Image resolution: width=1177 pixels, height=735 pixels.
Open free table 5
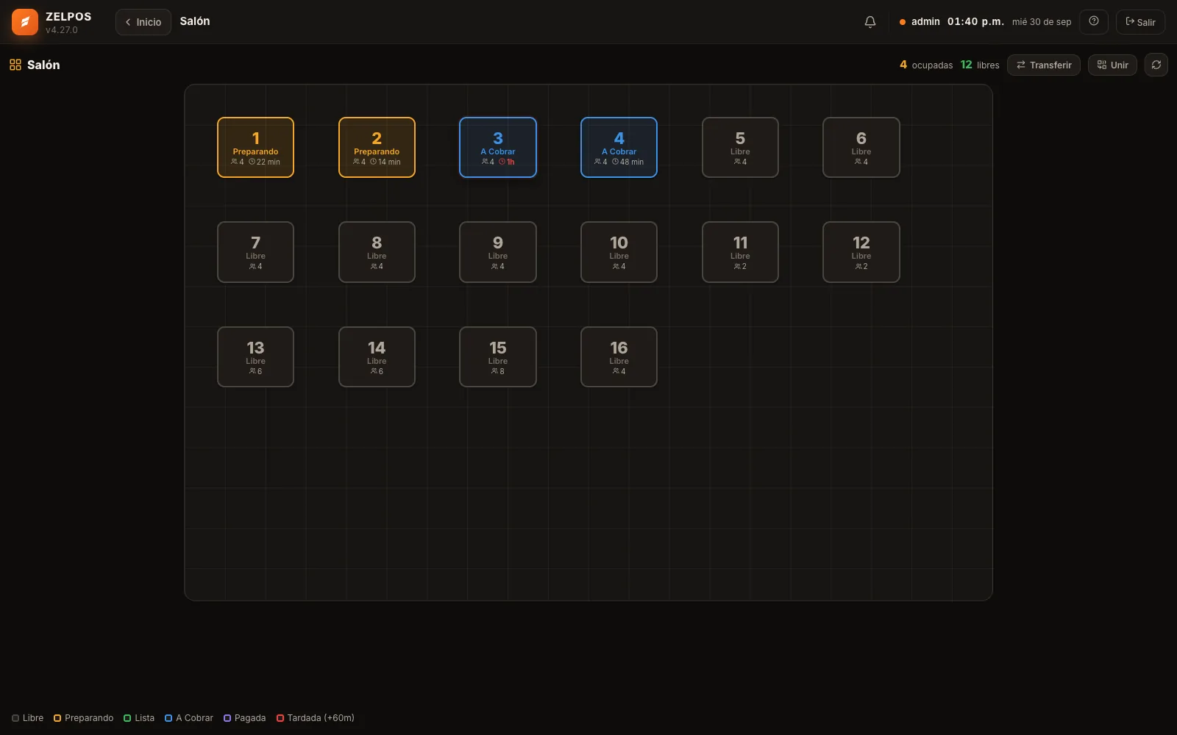click(x=740, y=147)
